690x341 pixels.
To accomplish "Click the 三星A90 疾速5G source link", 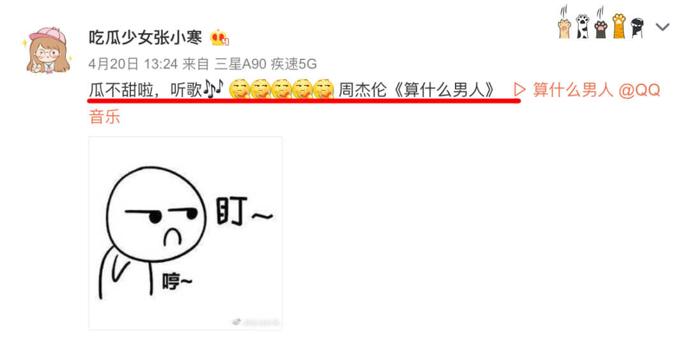I will 266,64.
